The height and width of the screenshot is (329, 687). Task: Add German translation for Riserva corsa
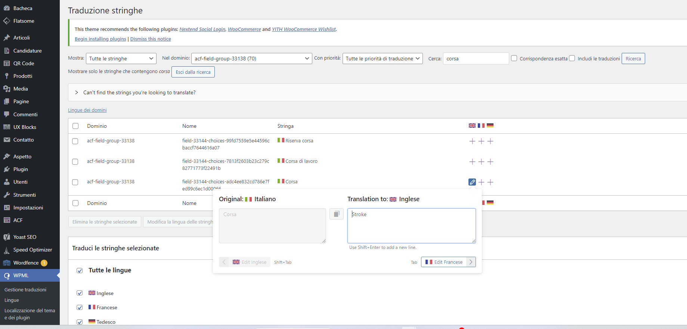tap(491, 141)
